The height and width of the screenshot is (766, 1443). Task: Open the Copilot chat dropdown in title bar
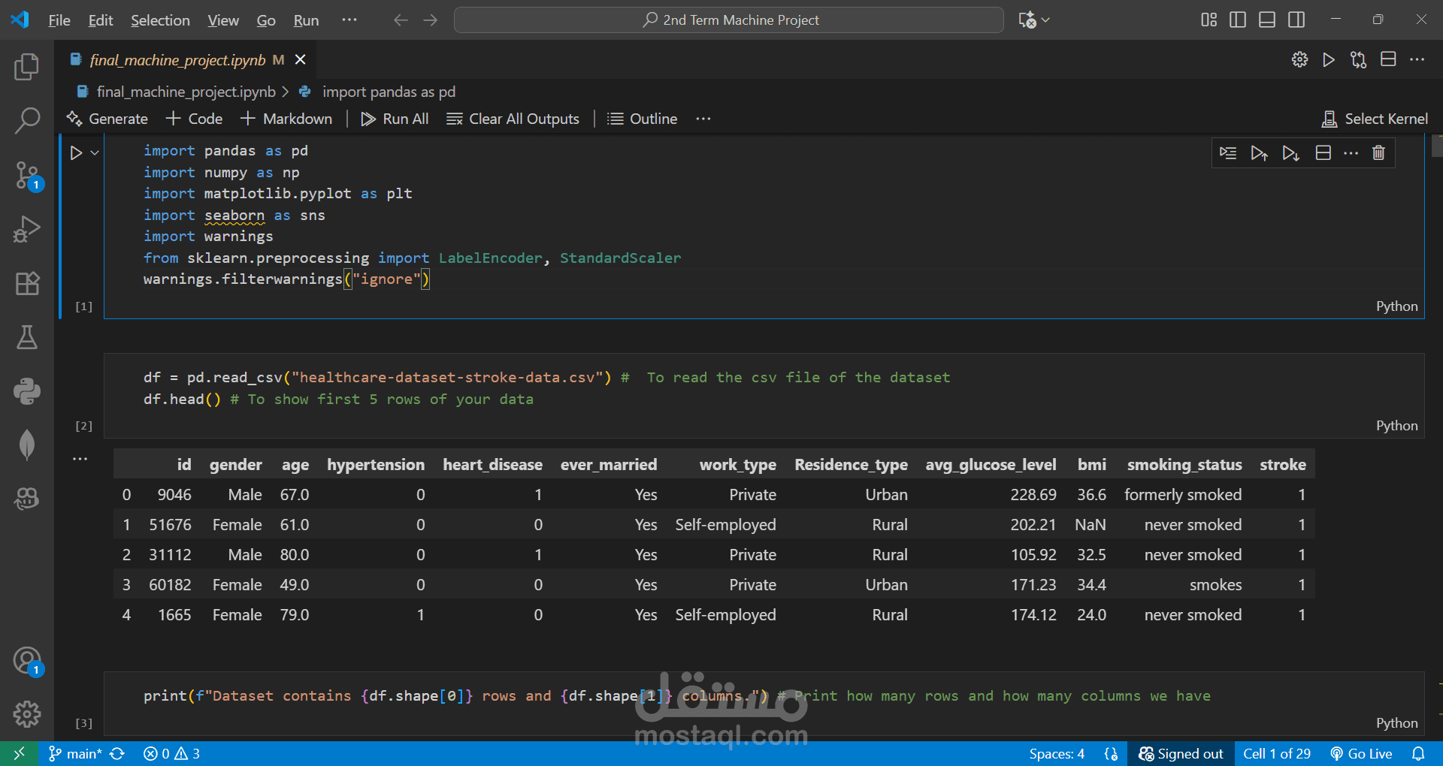tap(1045, 20)
